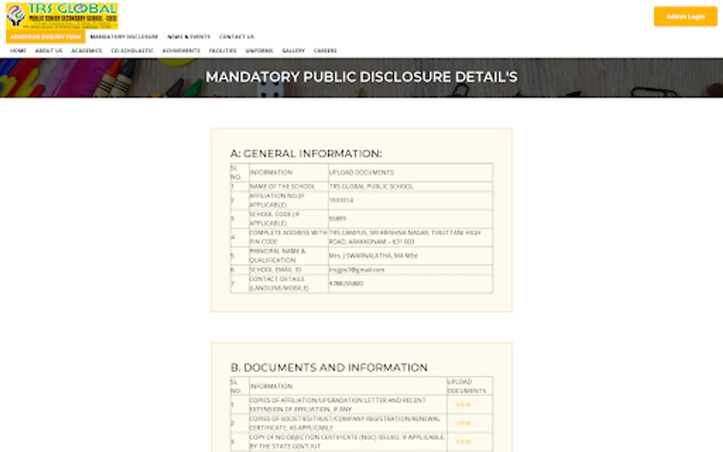723x452 pixels.
Task: Select 'Principal Name & Qualification' cell
Action: [x=289, y=256]
